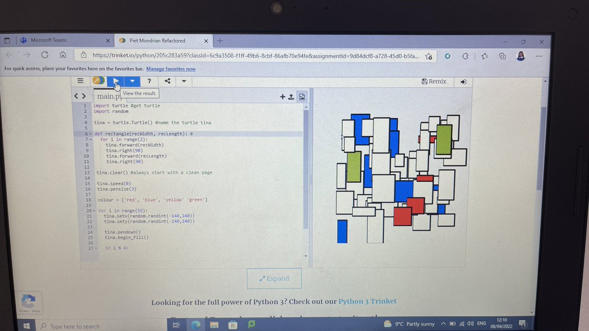
Task: Open the browser extensions puzzle icon
Action: click(465, 57)
